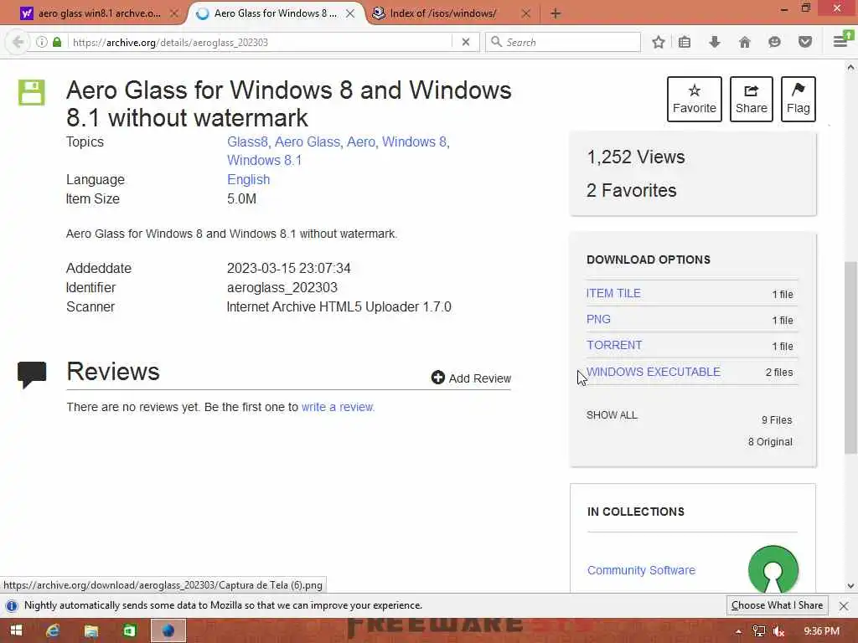Bookmark this page with the star icon

[x=659, y=42]
